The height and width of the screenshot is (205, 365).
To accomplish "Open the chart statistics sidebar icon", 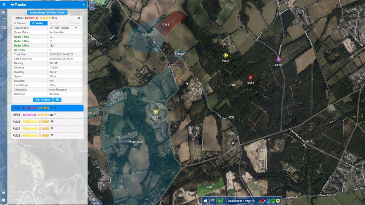I will (x=4, y=193).
